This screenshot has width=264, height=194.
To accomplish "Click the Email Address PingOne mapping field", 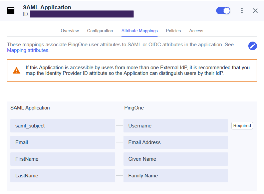I will click(x=176, y=142).
